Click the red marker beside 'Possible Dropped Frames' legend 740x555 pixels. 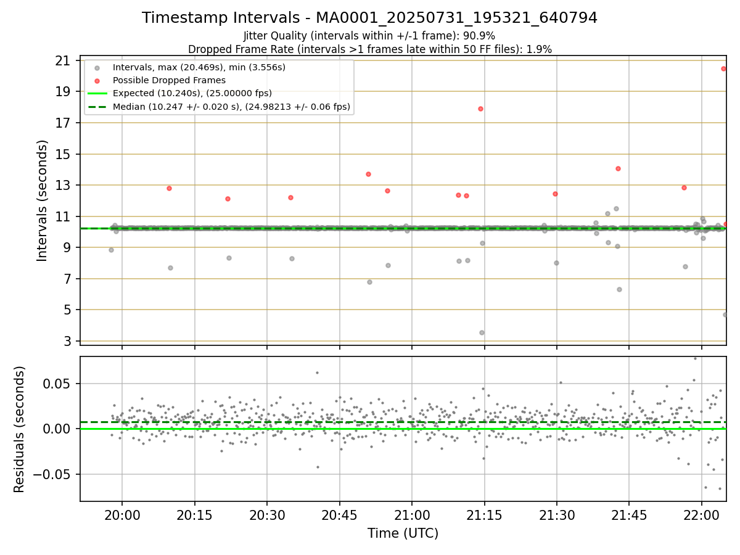97,80
